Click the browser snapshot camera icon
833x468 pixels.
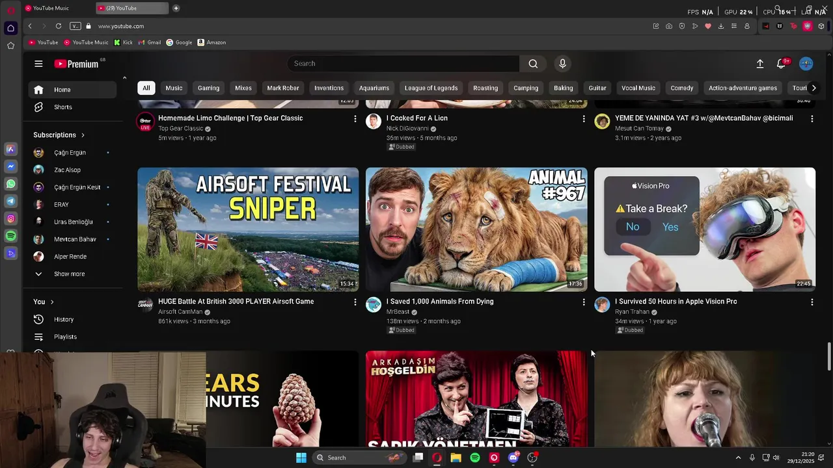[x=669, y=26]
